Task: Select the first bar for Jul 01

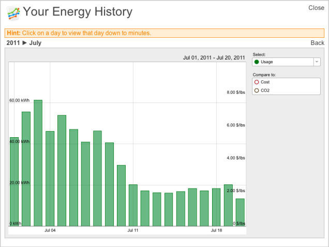Action: click(14, 182)
